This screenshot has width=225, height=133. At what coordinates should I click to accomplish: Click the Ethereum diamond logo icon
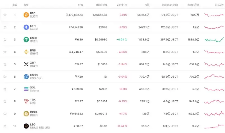[26, 27]
